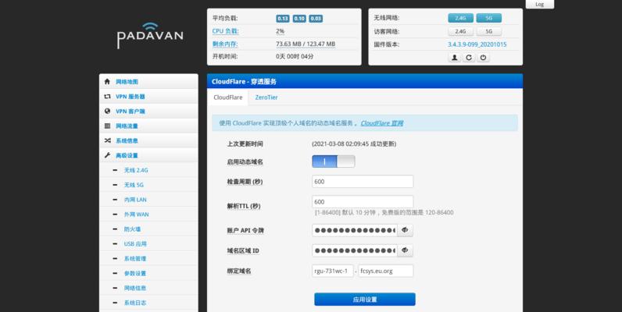
Task: Toggle 无线网络 5G radio button
Action: coord(488,18)
